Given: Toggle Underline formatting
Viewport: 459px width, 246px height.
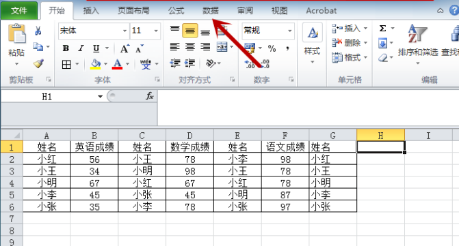Looking at the screenshot, I should (96, 48).
